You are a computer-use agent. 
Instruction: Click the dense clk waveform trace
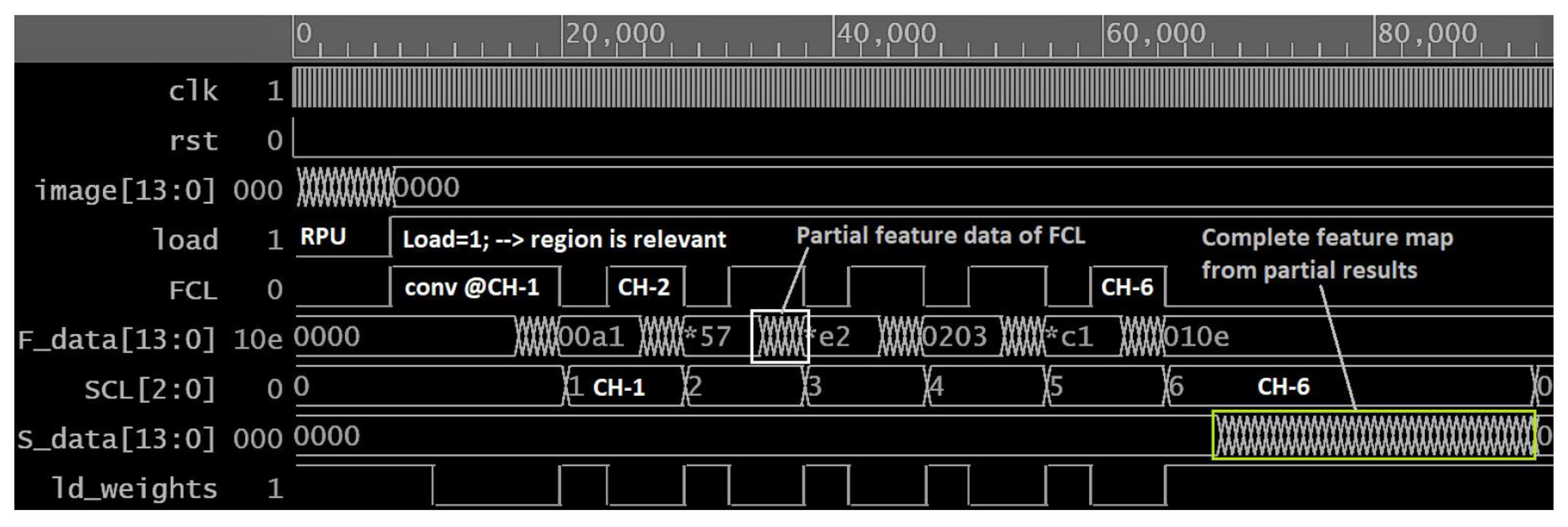click(923, 88)
